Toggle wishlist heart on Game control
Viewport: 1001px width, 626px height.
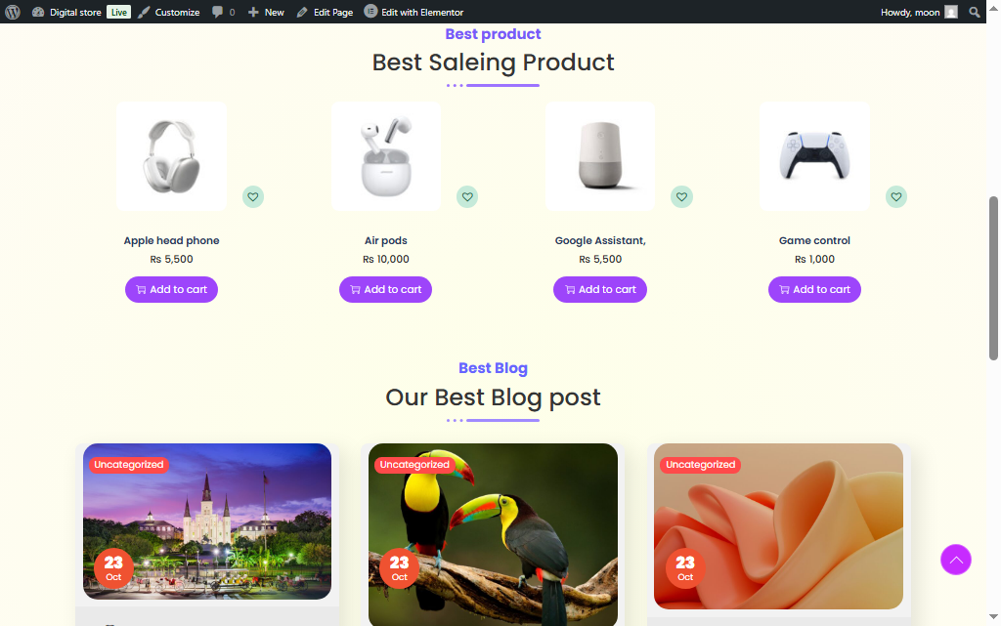coord(896,196)
